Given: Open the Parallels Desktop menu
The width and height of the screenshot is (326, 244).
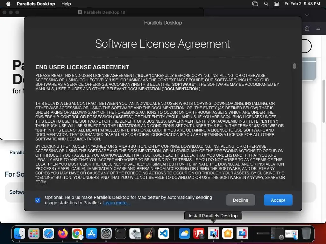Looking at the screenshot, I should click(36, 4).
